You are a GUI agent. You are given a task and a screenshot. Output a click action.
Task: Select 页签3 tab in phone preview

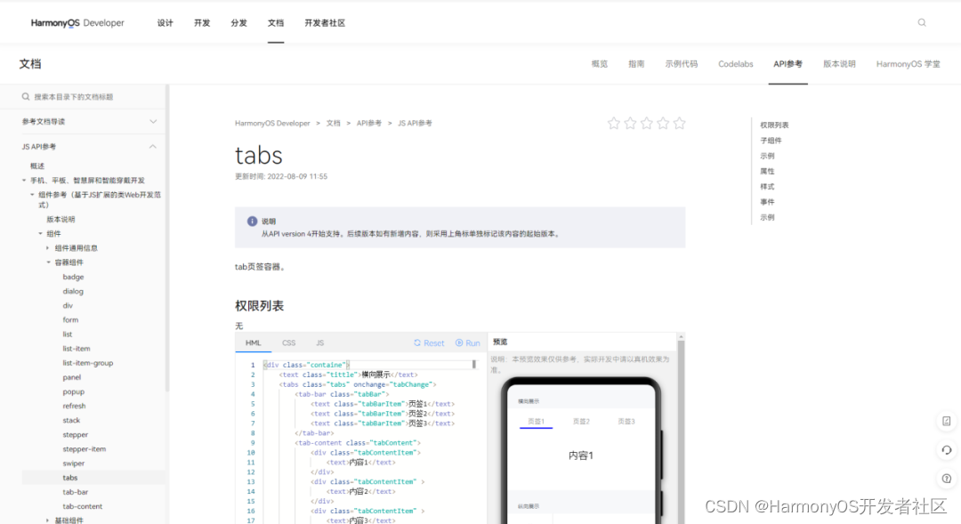click(x=626, y=422)
